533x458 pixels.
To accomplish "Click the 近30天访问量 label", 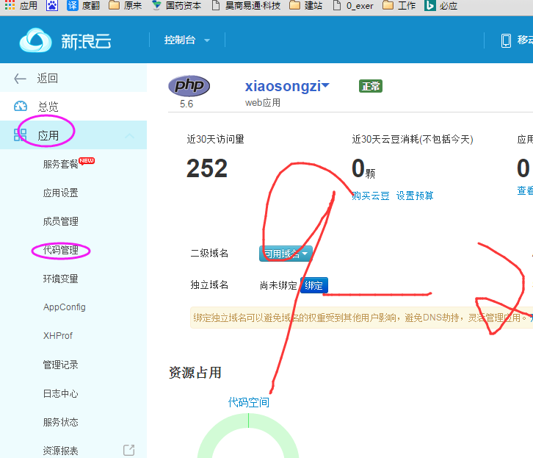I will coord(216,139).
